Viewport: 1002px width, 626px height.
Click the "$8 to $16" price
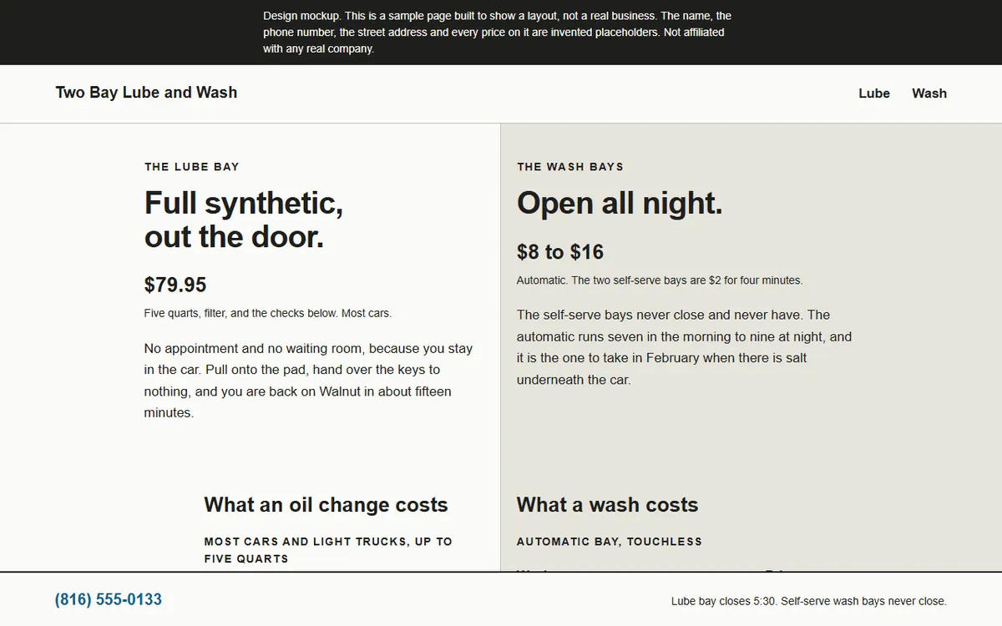click(x=560, y=252)
